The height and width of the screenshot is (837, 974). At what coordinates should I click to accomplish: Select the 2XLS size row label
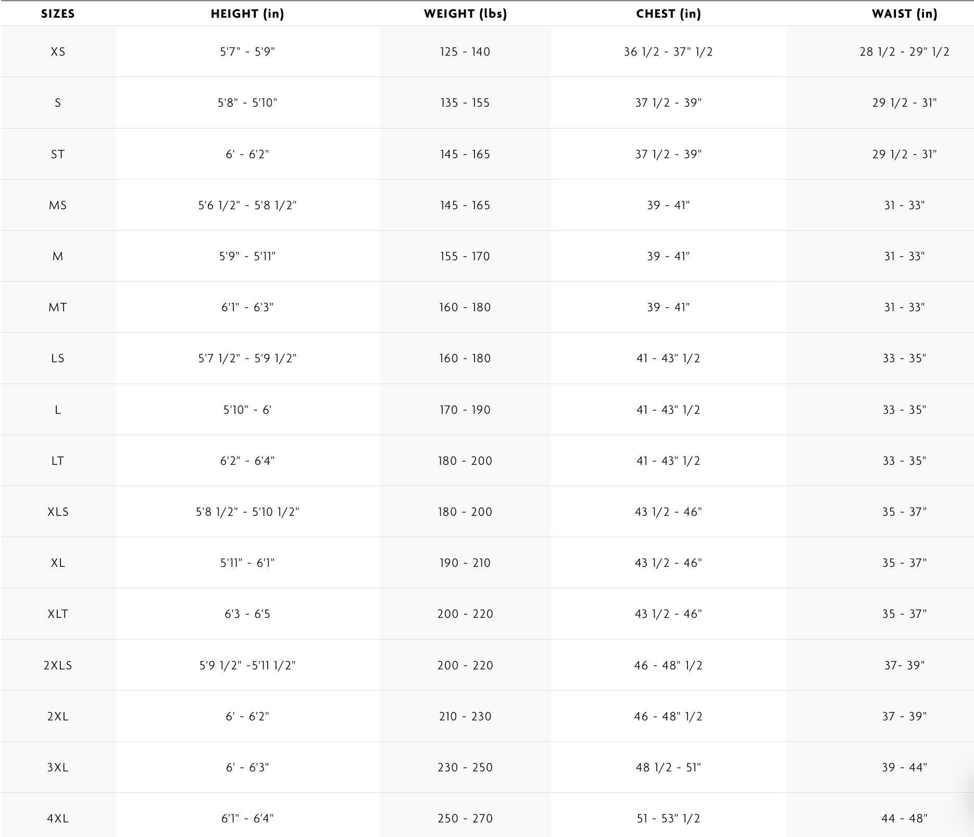[x=58, y=665]
